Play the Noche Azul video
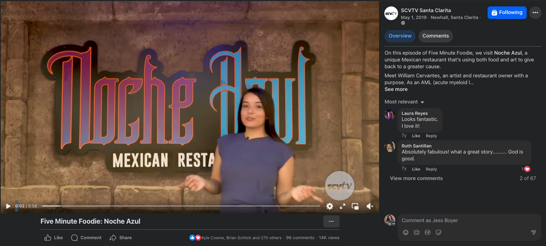The width and height of the screenshot is (546, 246). (8, 206)
